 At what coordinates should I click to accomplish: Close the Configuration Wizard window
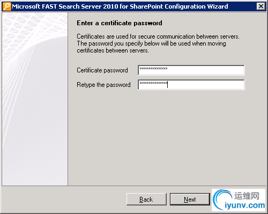coord(261,6)
